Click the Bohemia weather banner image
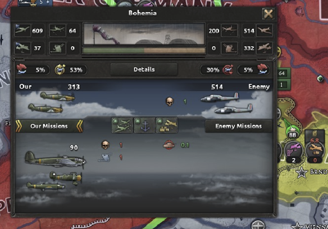The width and height of the screenshot is (328, 229). tap(144, 34)
